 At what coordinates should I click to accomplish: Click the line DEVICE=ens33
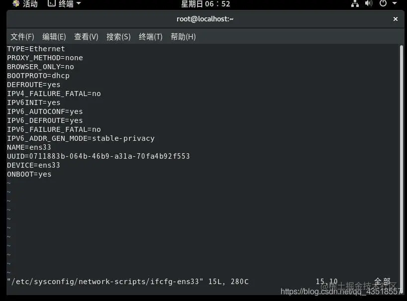(33, 165)
